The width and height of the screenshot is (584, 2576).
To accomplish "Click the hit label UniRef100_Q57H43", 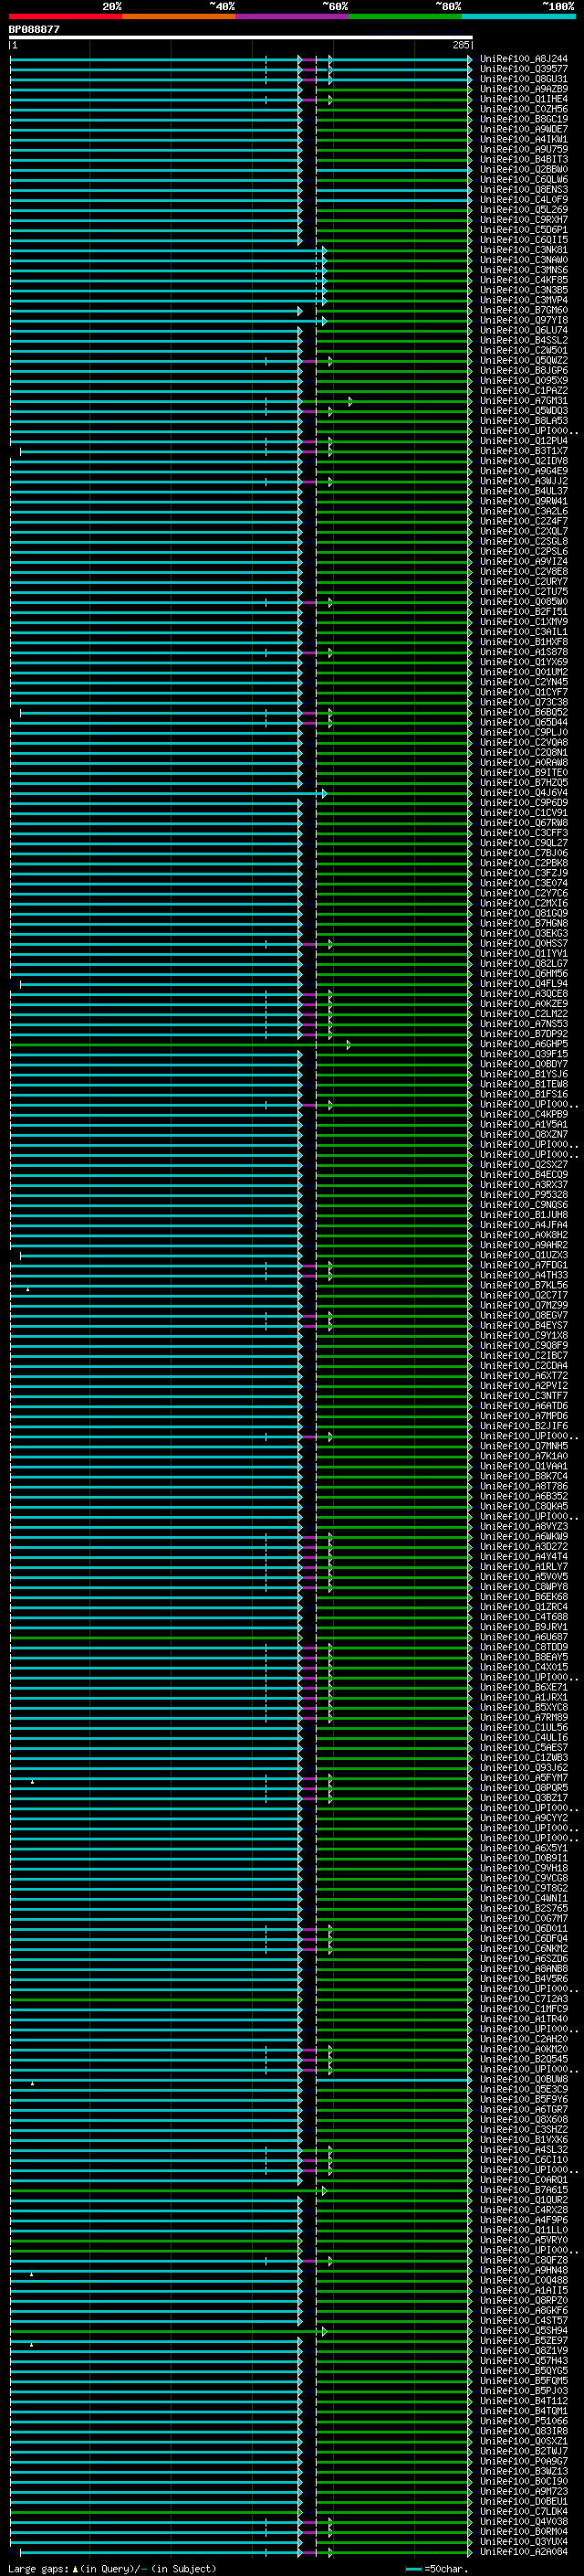I will click(524, 2361).
